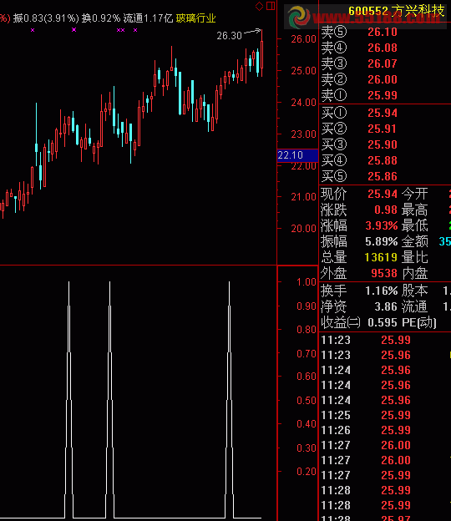451x521 pixels.
Task: Click the first purple x marker
Action: pyautogui.click(x=33, y=30)
